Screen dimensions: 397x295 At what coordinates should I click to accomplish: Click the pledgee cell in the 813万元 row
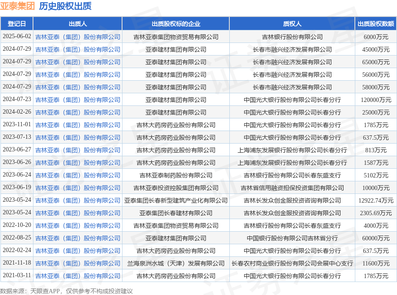tap(292, 150)
